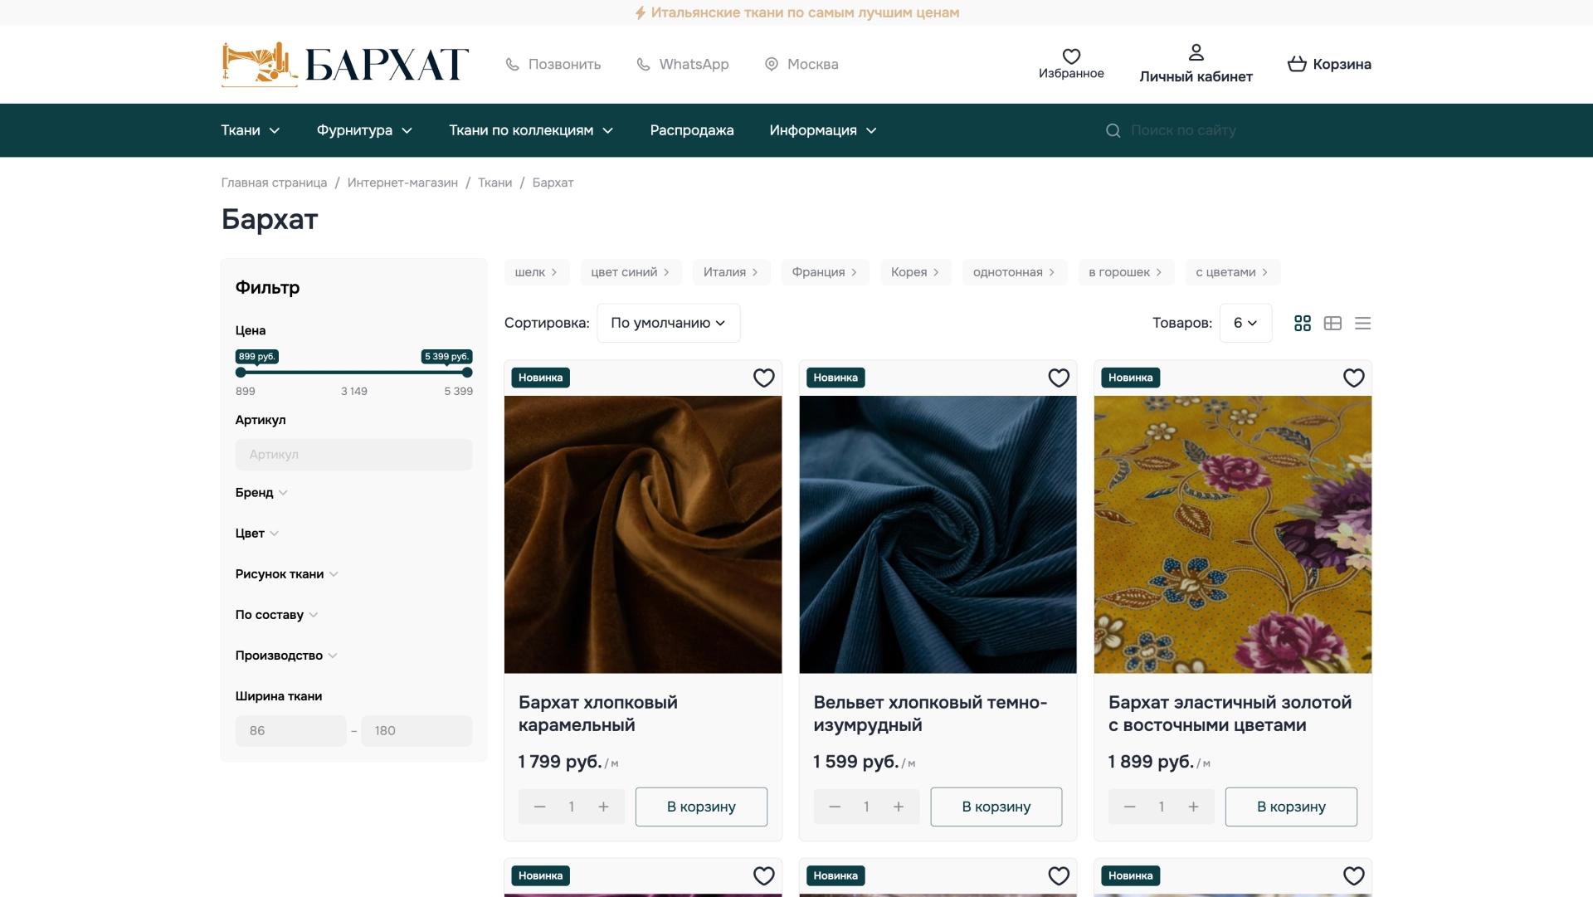The width and height of the screenshot is (1593, 897).
Task: Increase caramel velvet quantity with plus
Action: click(x=603, y=807)
